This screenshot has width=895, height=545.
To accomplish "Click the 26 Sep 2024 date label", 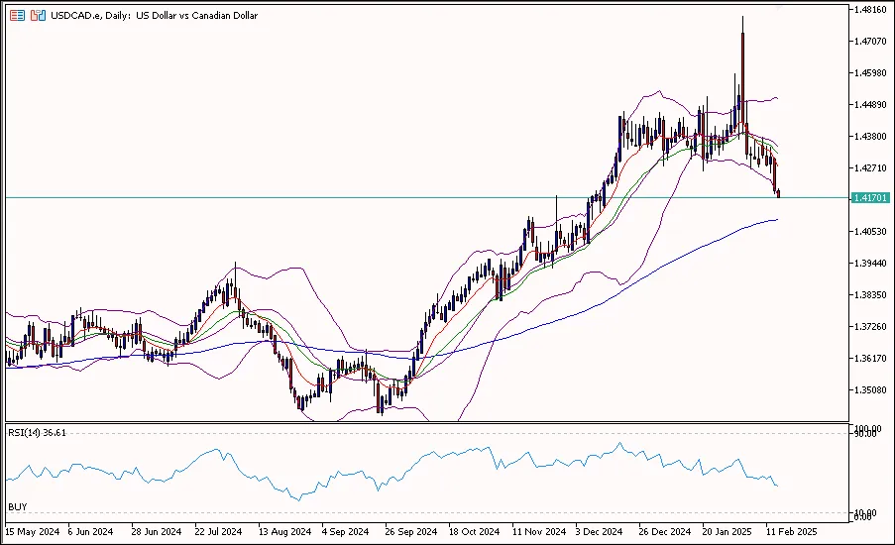I will (410, 530).
